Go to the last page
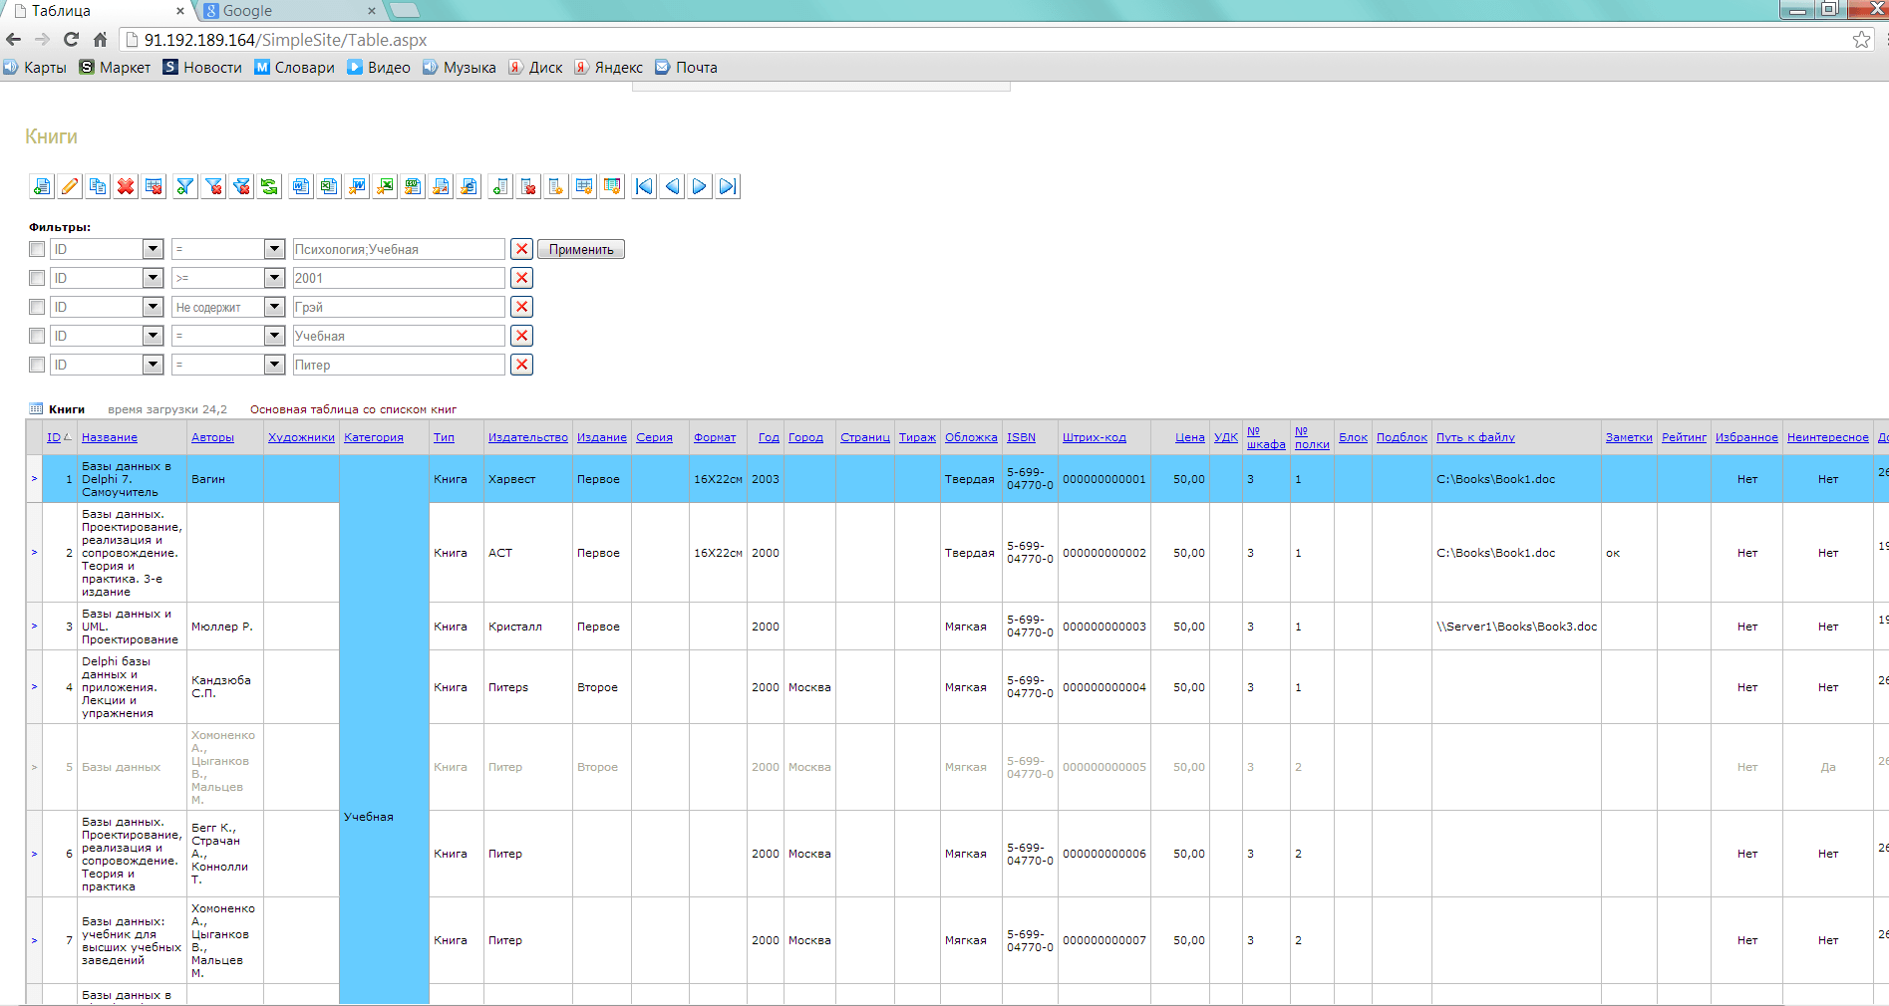This screenshot has height=1006, width=1889. [x=729, y=186]
